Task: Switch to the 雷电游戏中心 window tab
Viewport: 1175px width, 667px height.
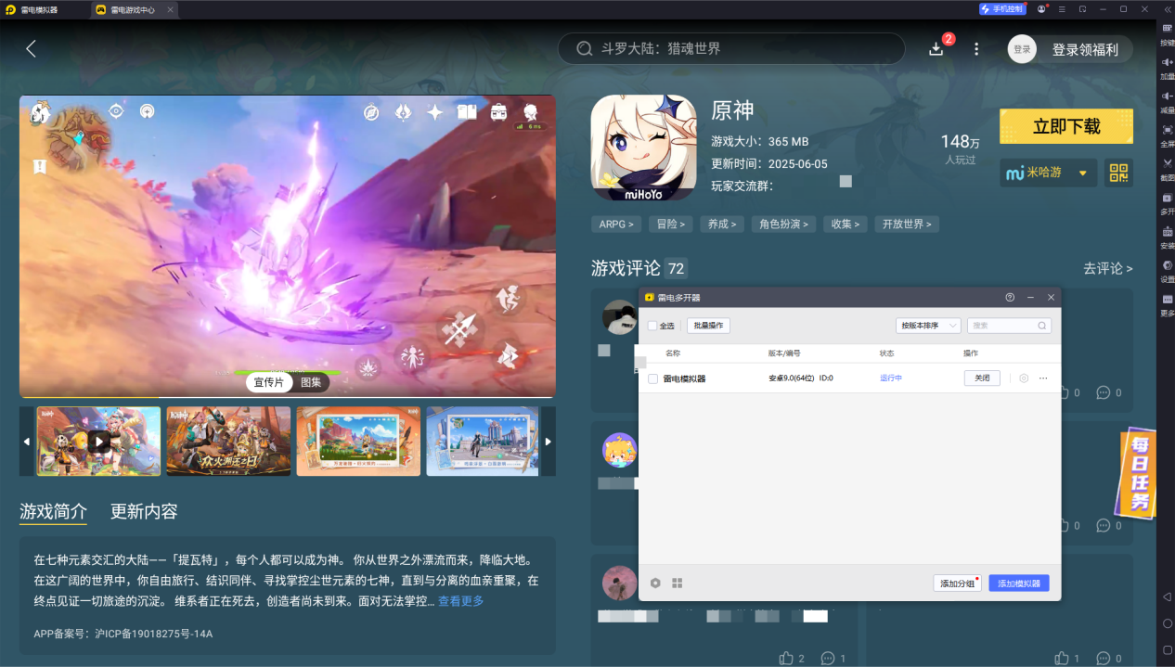Action: 132,9
